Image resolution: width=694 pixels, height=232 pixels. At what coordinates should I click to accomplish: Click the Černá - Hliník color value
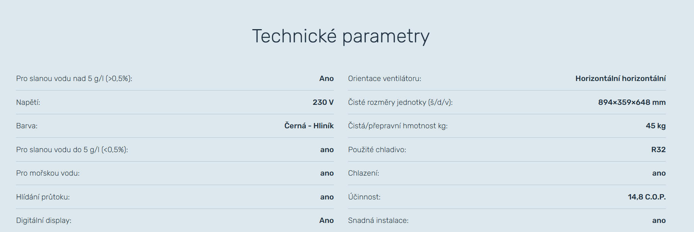tap(309, 126)
